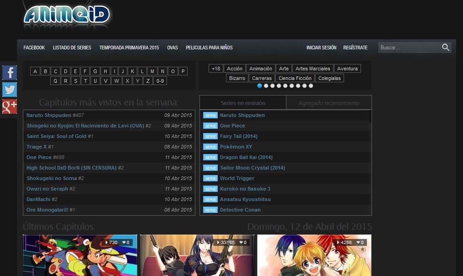Image resolution: width=463 pixels, height=276 pixels.
Task: Click the SERIE badge next to Naruto Shippuden
Action: tap(210, 115)
